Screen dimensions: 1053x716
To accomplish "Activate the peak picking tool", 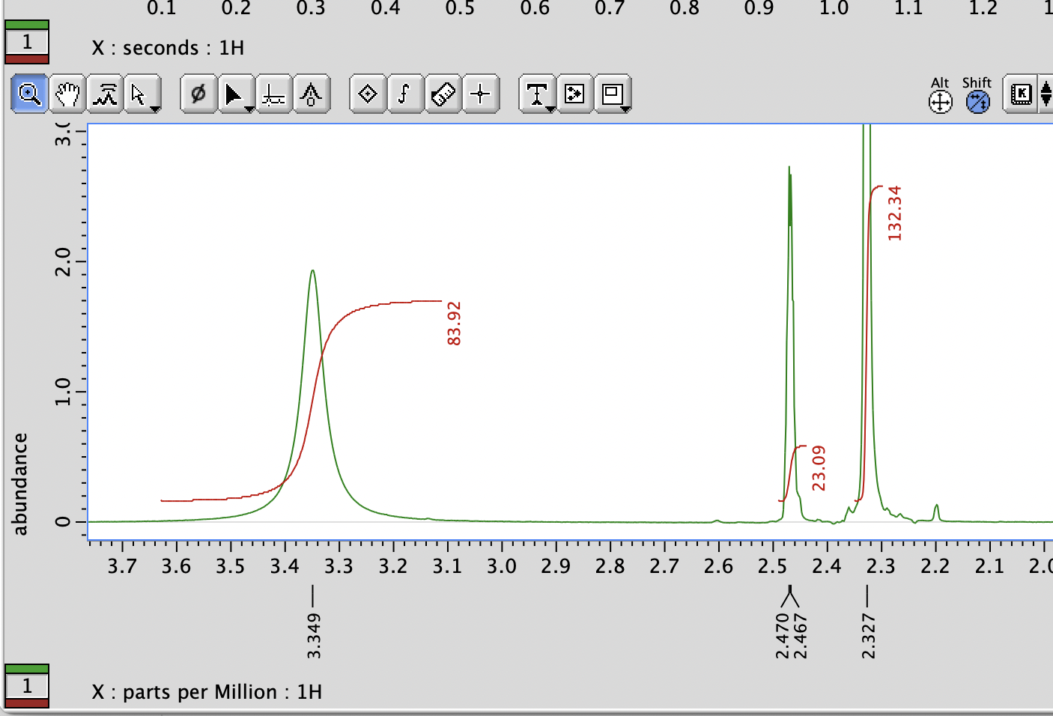I will pos(104,94).
